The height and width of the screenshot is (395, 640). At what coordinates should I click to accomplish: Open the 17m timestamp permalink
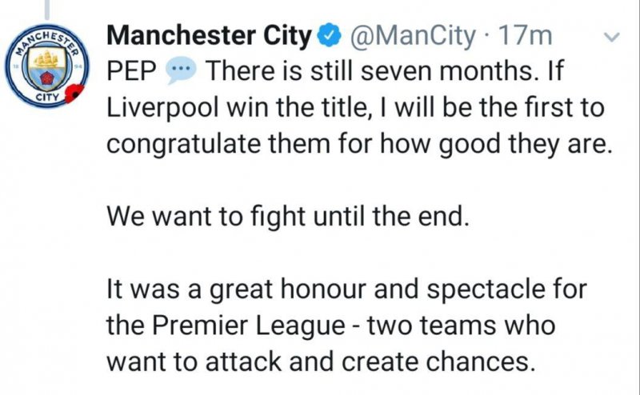coord(522,36)
